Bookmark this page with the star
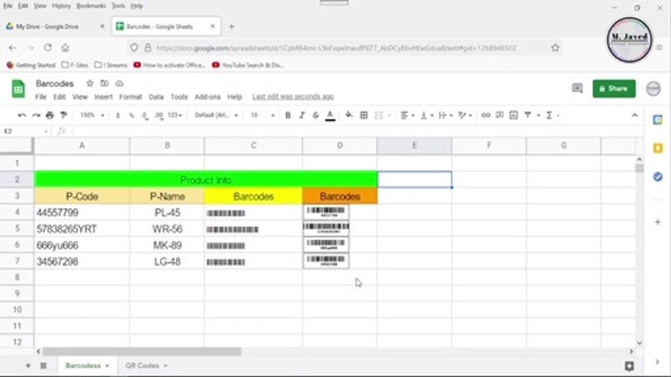This screenshot has width=671, height=377. [555, 48]
